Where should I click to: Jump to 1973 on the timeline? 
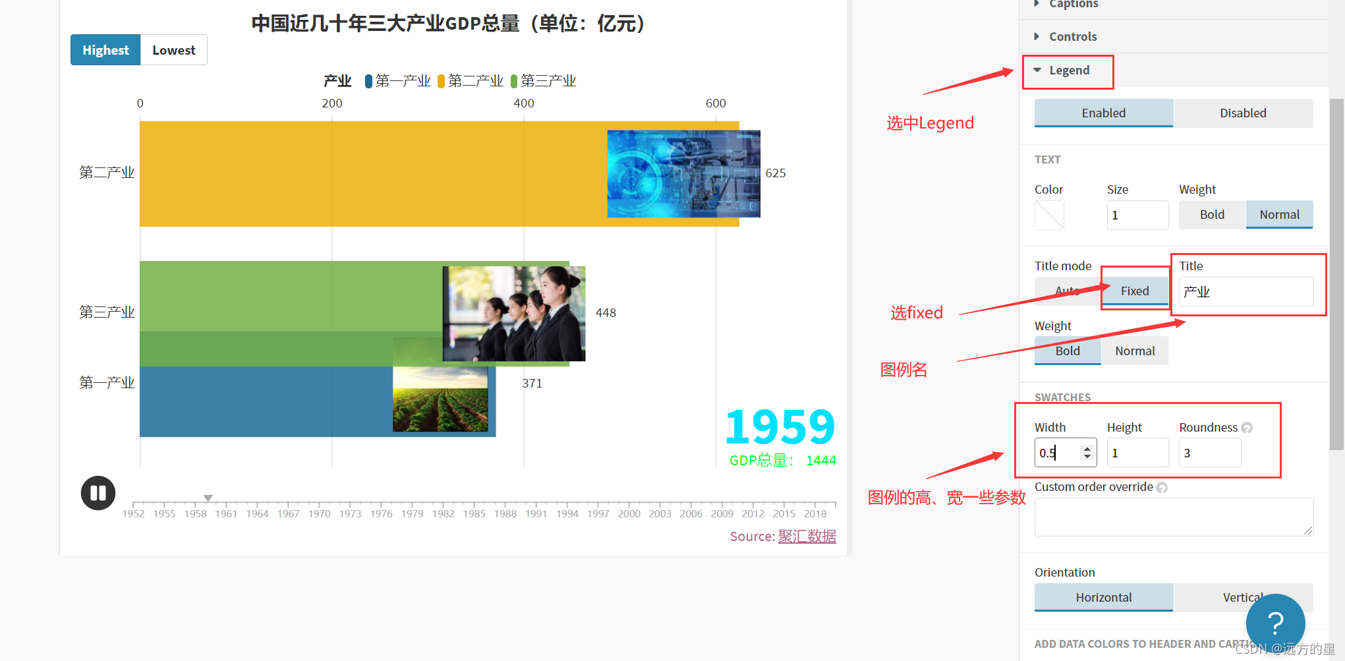[x=350, y=513]
